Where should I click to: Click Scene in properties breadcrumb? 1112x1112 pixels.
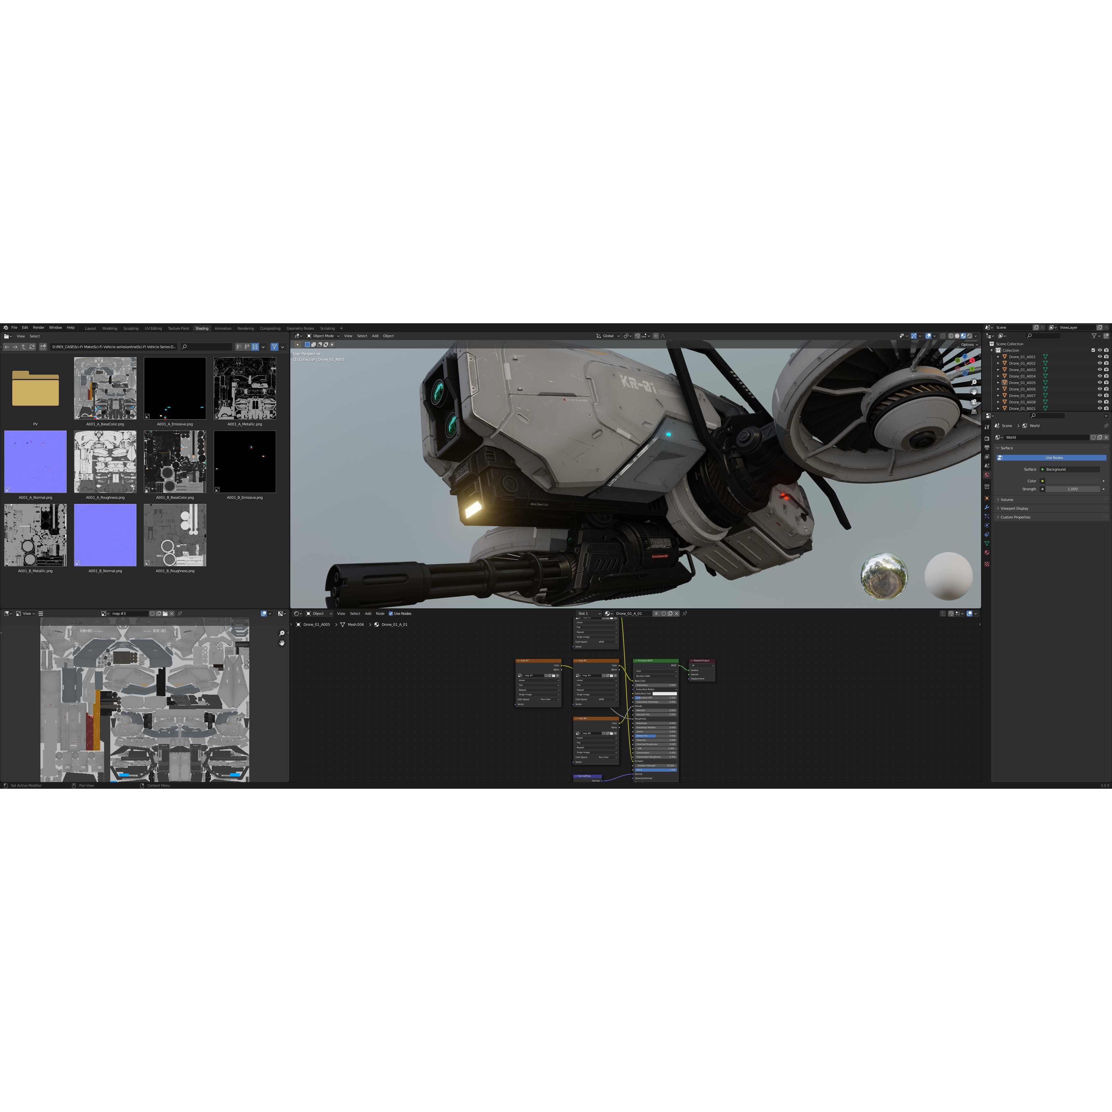pos(1007,426)
